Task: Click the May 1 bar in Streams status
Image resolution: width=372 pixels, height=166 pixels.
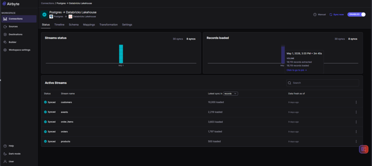Action: pos(121,54)
